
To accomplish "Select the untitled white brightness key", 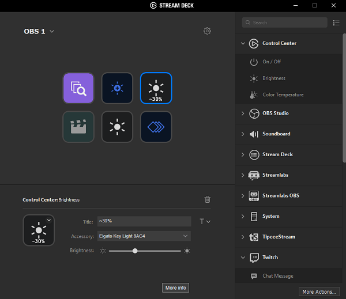I will click(x=117, y=127).
